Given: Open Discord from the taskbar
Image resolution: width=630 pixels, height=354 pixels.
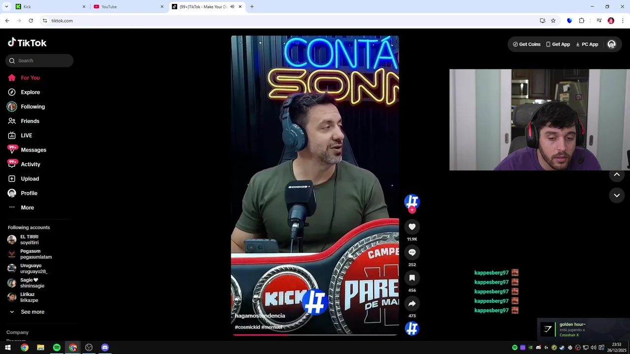Looking at the screenshot, I should pos(105,348).
